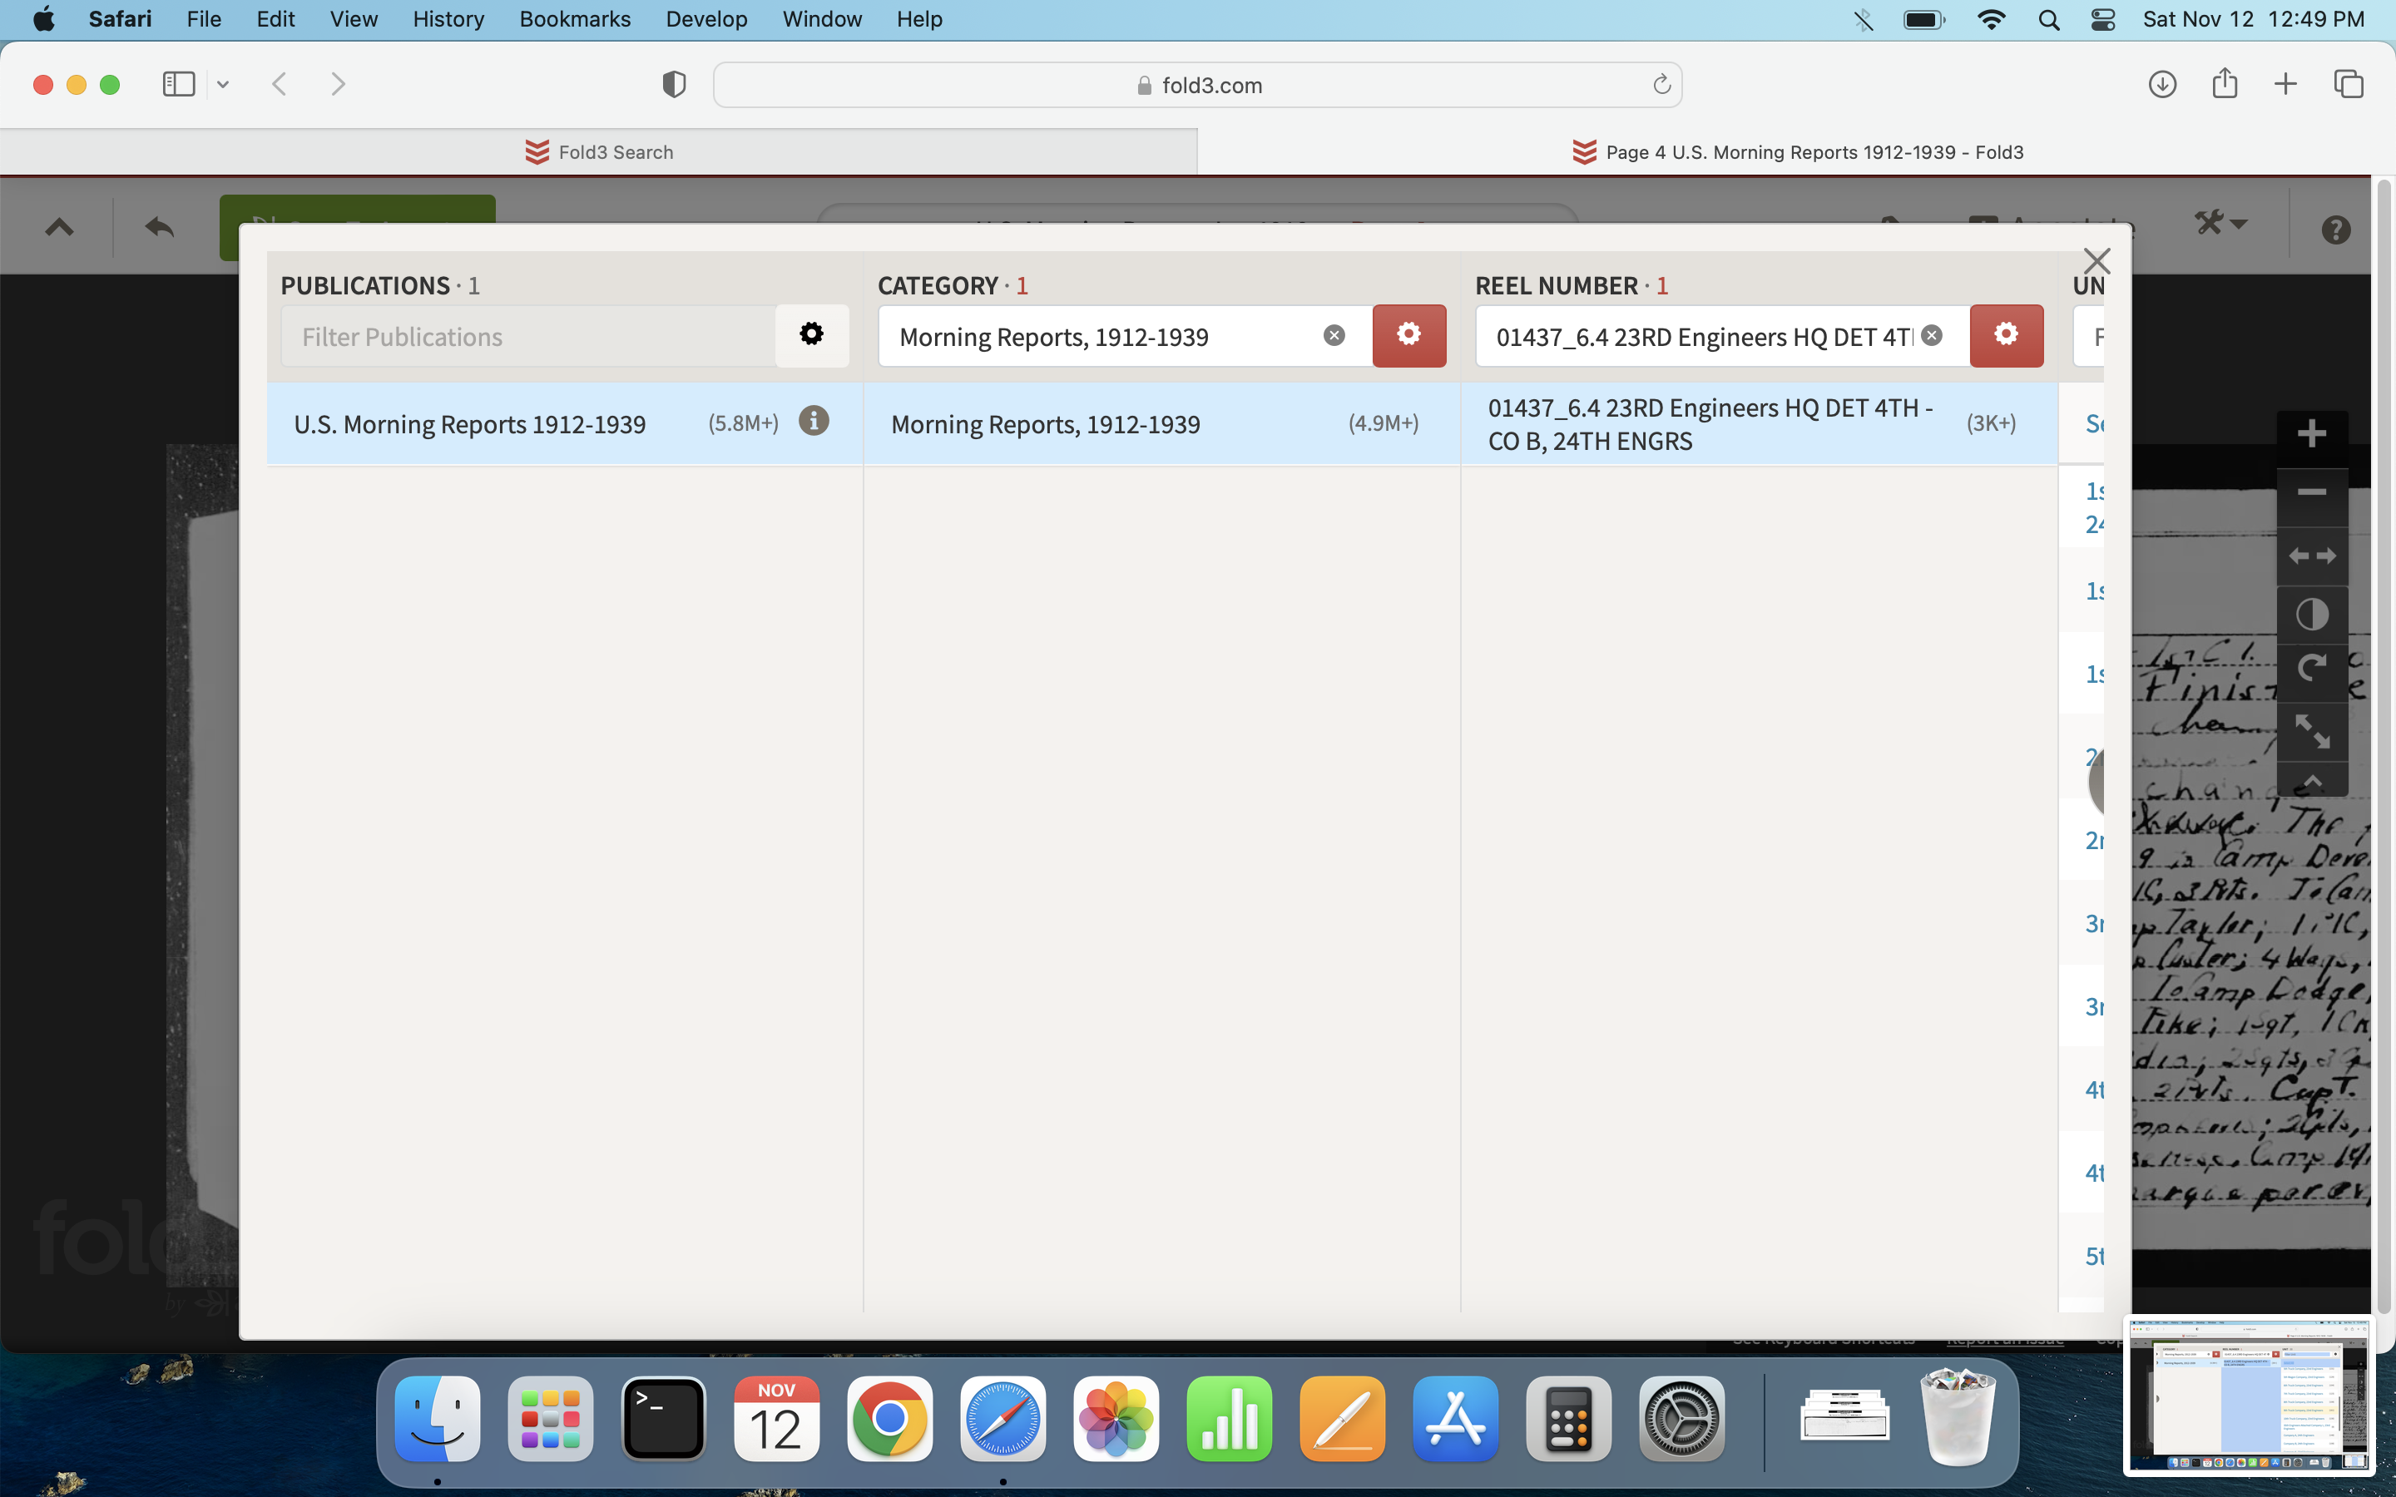Zoom out with the viewer minus icon
The image size is (2396, 1497).
(2311, 492)
